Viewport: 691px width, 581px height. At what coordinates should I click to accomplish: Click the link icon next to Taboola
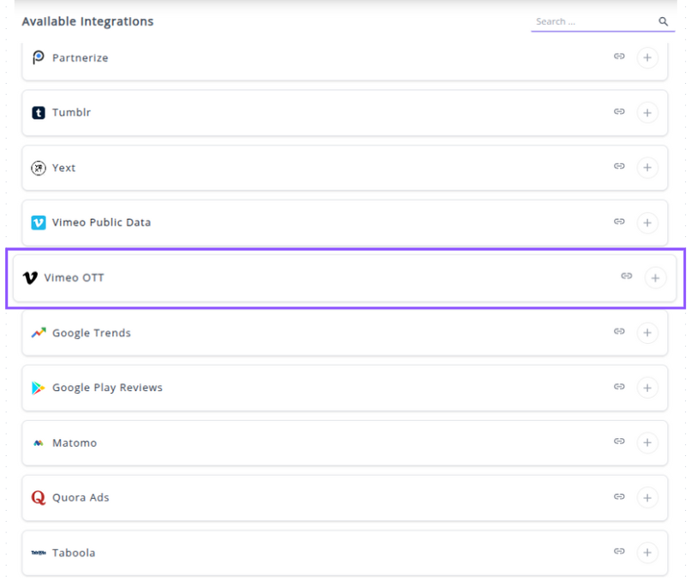click(619, 552)
